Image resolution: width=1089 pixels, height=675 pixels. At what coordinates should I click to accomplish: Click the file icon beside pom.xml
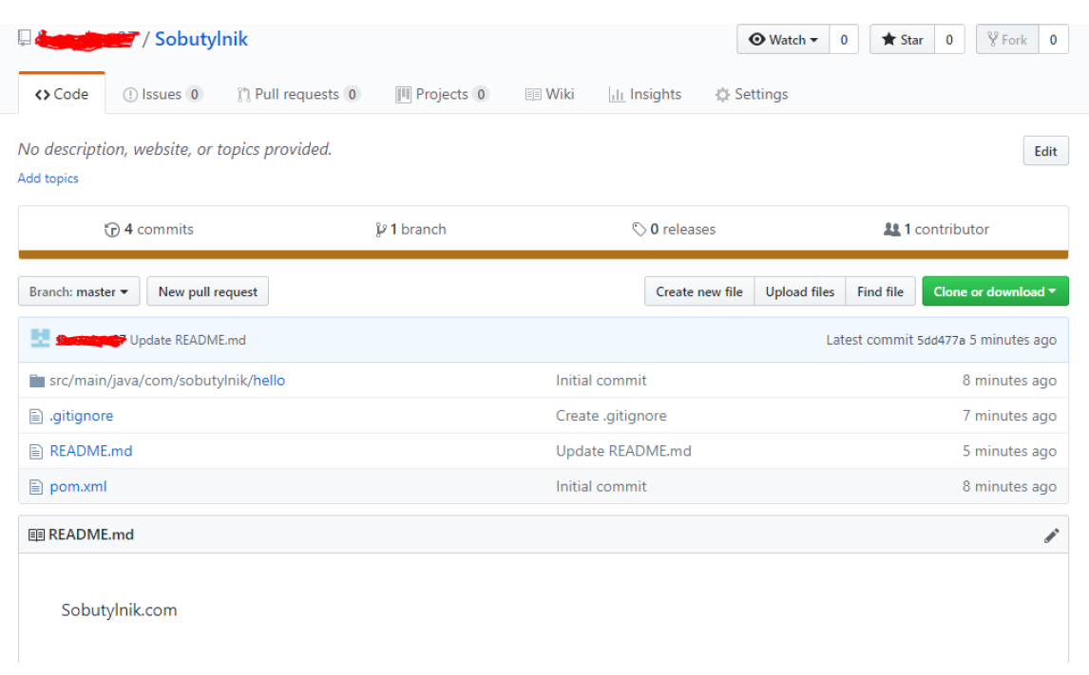tap(36, 487)
